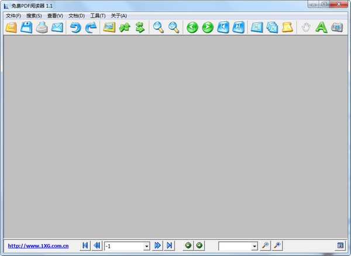351x256 pixels.
Task: Click the redo arrow icon
Action: coord(90,27)
